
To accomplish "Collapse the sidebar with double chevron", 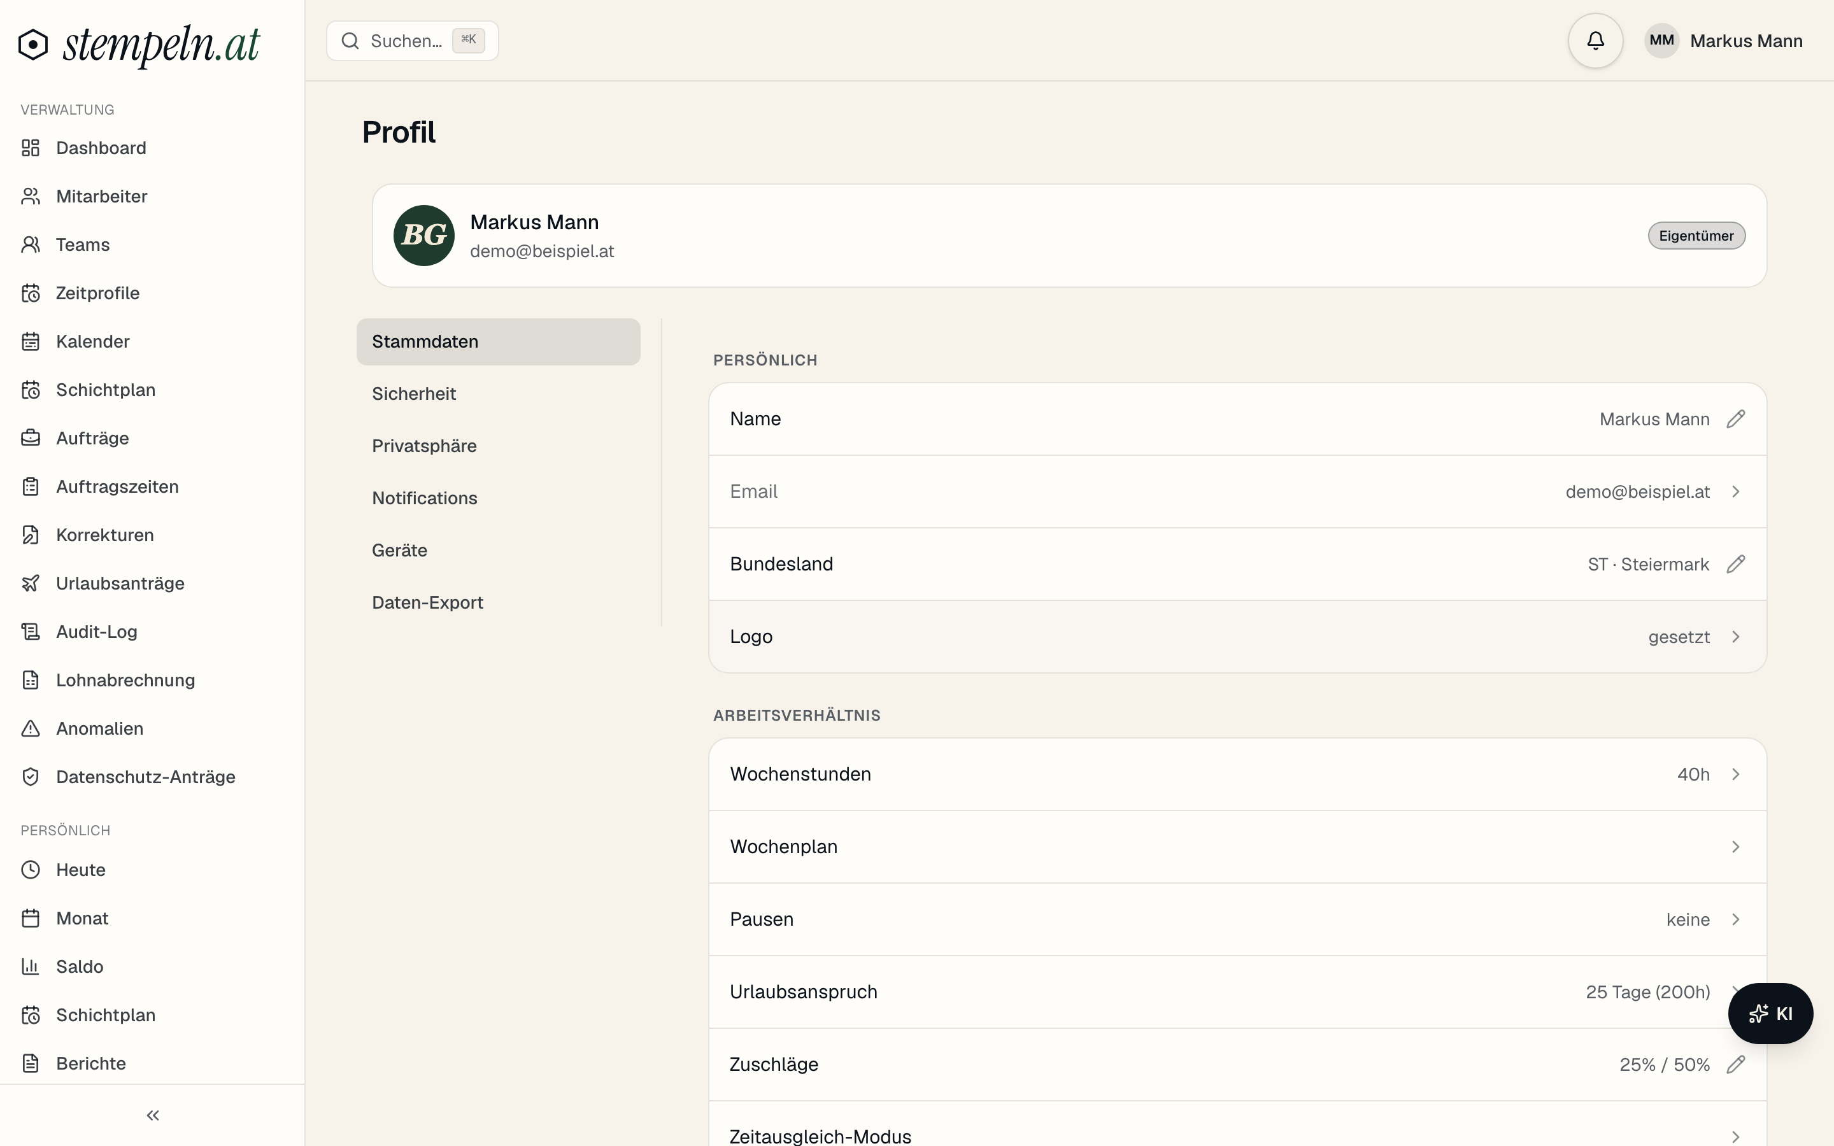I will point(152,1115).
